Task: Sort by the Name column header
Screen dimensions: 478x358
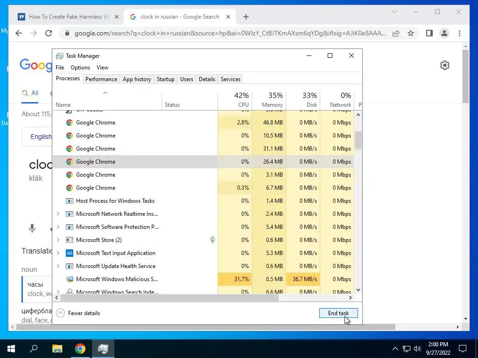Action: tap(107, 100)
